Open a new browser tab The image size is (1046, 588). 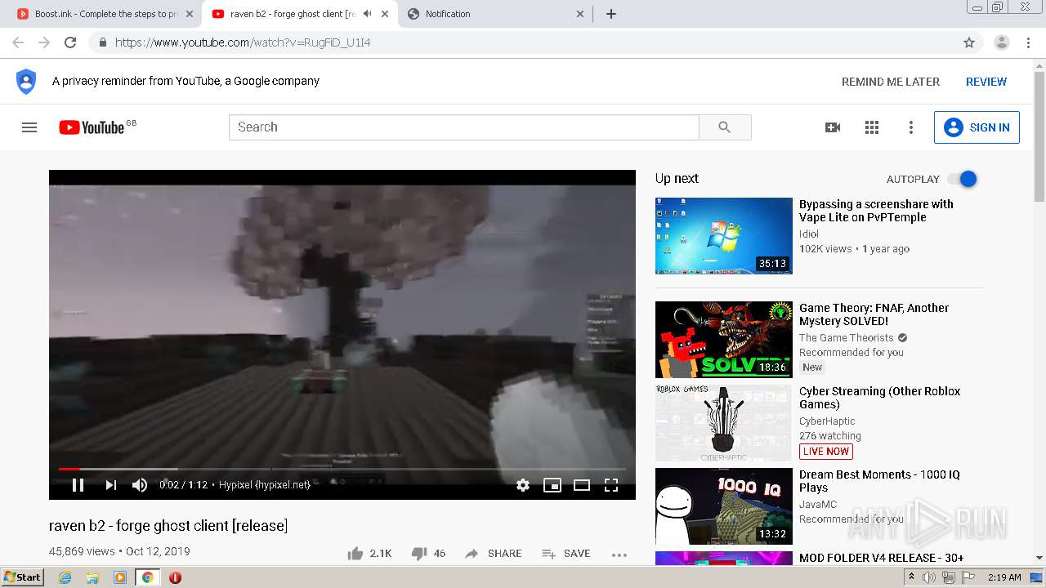(x=611, y=14)
